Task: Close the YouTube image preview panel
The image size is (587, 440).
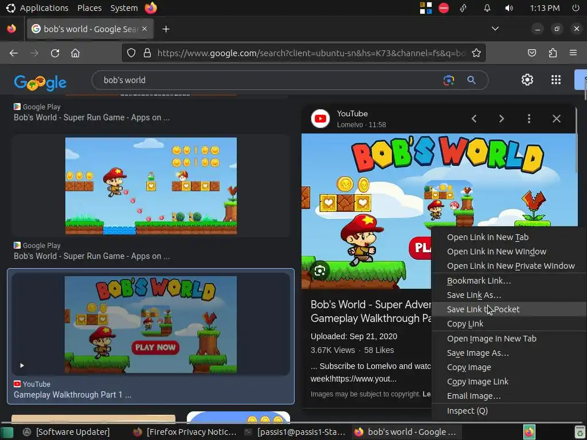Action: [556, 119]
